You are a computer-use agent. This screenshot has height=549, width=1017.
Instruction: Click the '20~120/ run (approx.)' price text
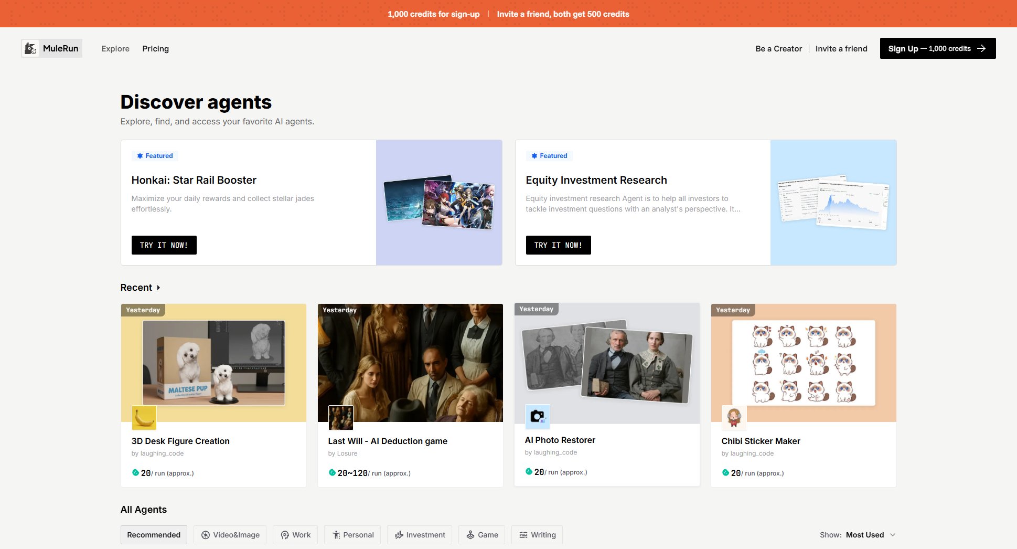pyautogui.click(x=374, y=473)
